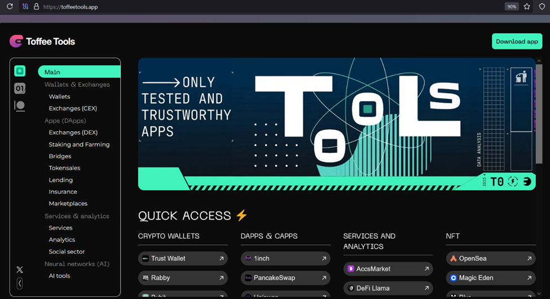The height and width of the screenshot is (299, 550).
Task: Open the Tokensales category
Action: tap(64, 168)
